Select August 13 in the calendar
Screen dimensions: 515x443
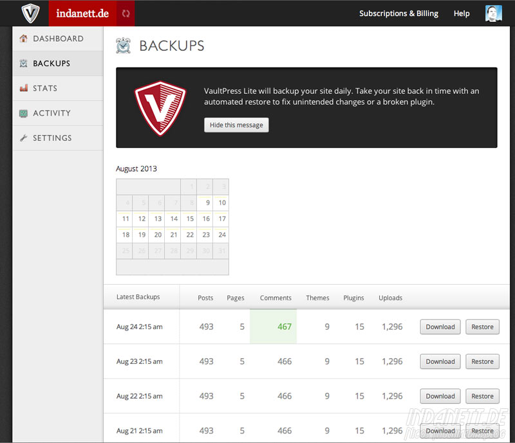tap(156, 219)
